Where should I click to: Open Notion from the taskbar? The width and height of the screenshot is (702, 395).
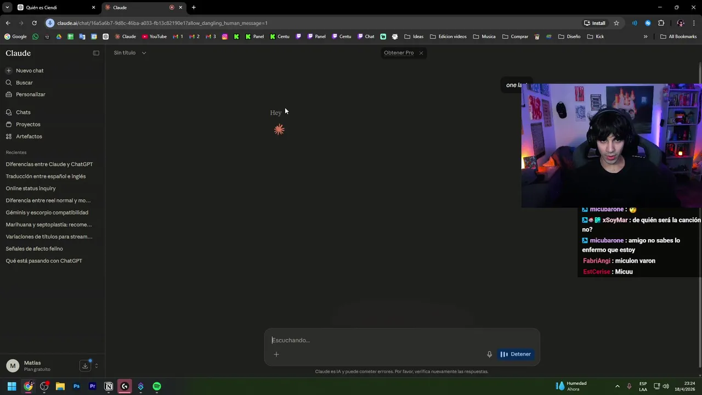pyautogui.click(x=109, y=386)
